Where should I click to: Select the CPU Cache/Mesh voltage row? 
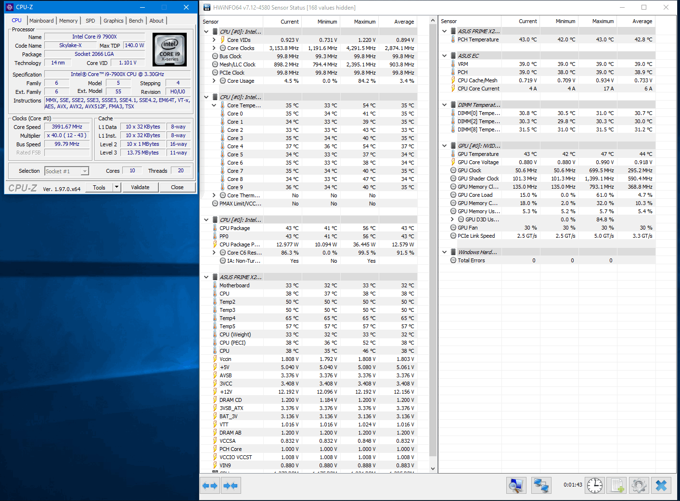(x=547, y=80)
